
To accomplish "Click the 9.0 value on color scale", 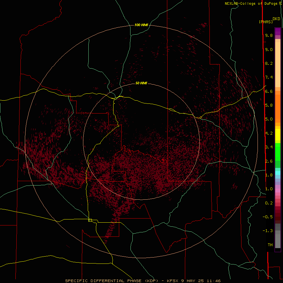I will pyautogui.click(x=269, y=49).
